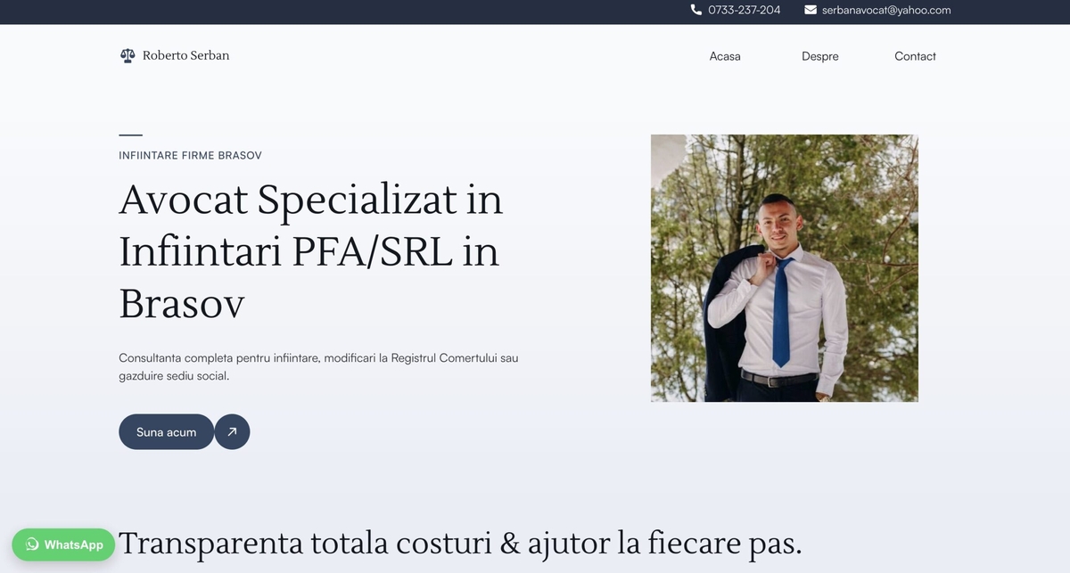Screen dimensions: 1070x573
Task: Click the phone handset icon in top bar
Action: [696, 10]
